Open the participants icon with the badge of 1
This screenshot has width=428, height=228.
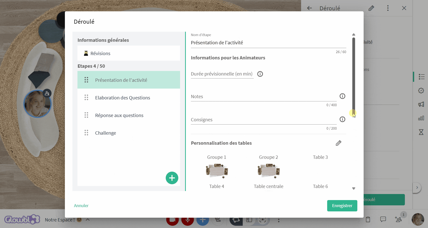399,219
